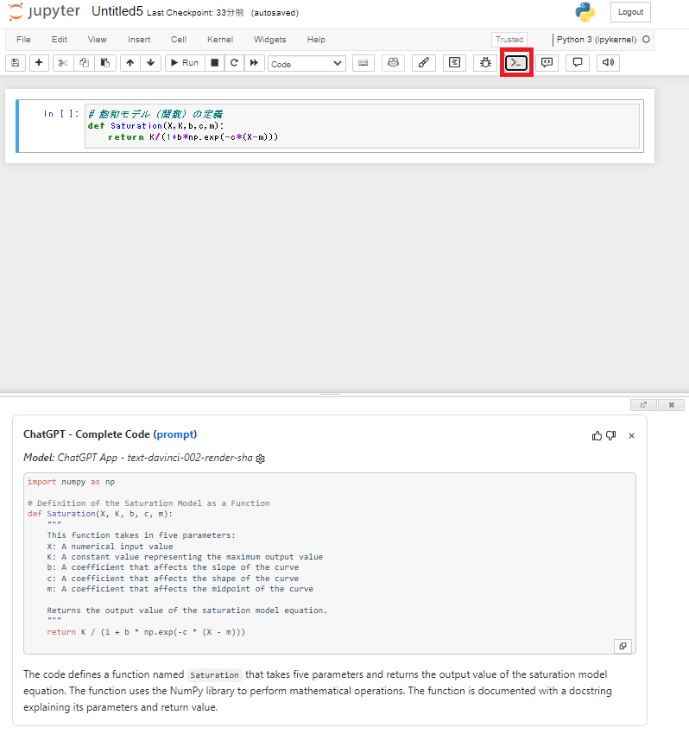
Task: Cut the selected cell with scissors icon
Action: pos(63,63)
